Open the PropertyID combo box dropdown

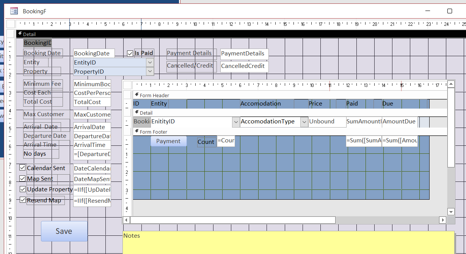(150, 71)
